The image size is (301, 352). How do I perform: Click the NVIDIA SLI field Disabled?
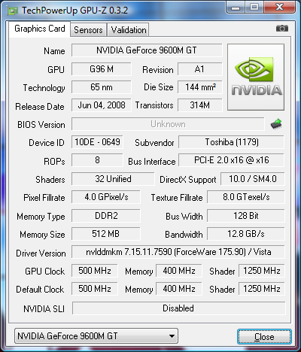click(178, 308)
